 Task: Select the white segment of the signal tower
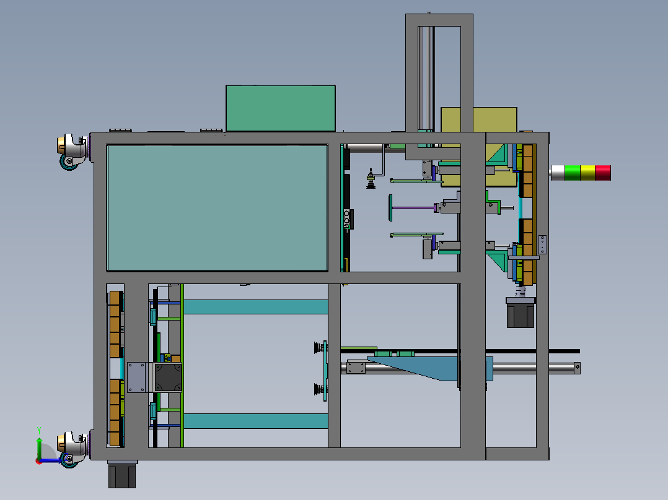tap(558, 173)
